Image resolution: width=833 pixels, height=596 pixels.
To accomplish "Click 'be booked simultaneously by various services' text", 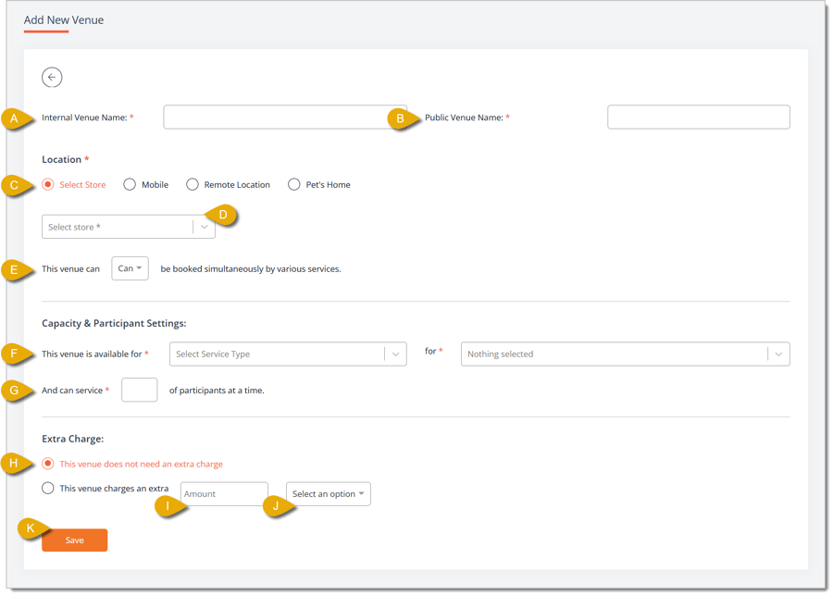I will [x=251, y=268].
